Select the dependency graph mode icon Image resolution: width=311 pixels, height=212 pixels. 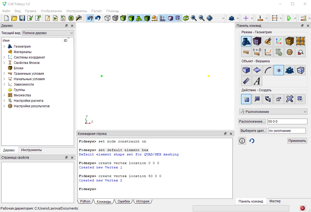pyautogui.click(x=268, y=52)
